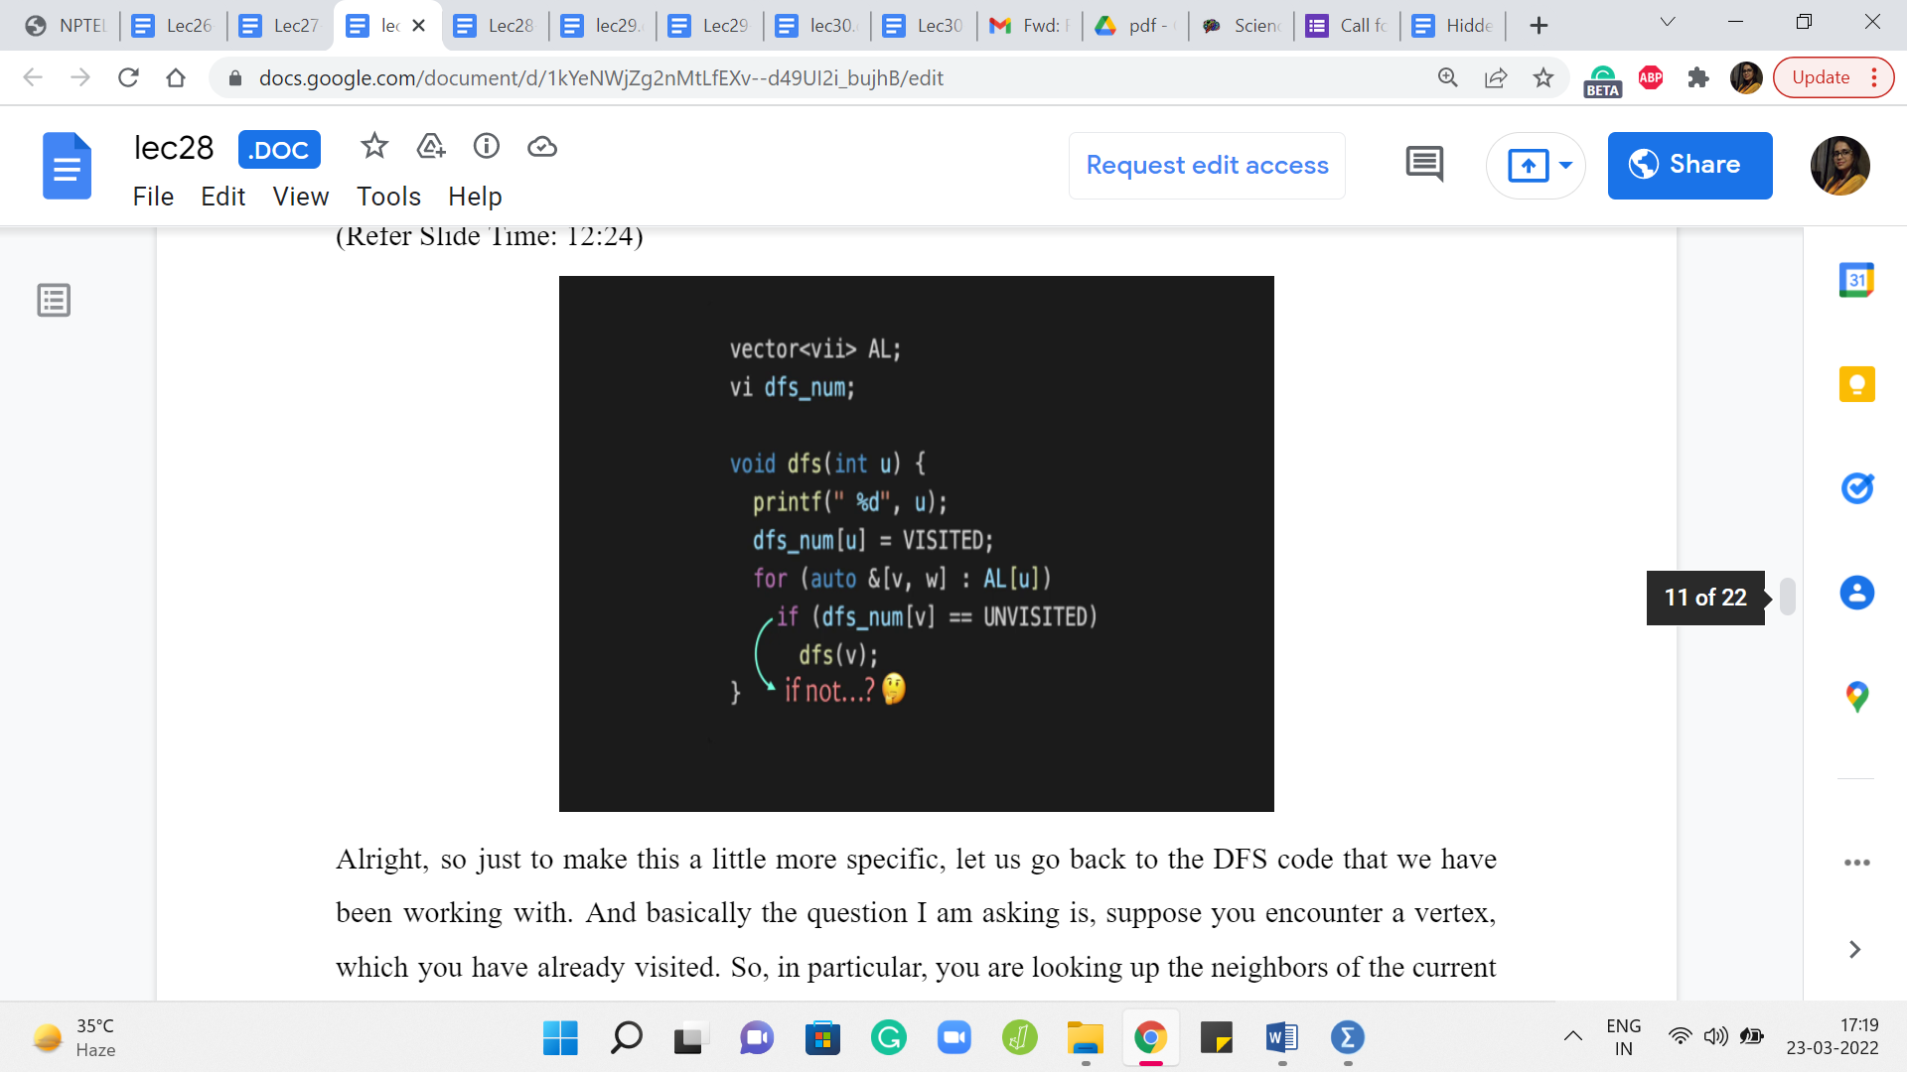Open the Tools menu
1907x1072 pixels.
click(x=388, y=197)
